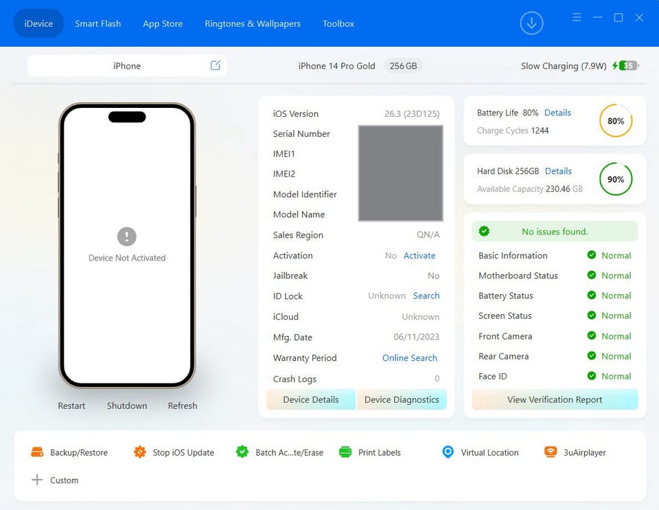The height and width of the screenshot is (510, 659).
Task: Click the Refresh button
Action: coord(183,406)
